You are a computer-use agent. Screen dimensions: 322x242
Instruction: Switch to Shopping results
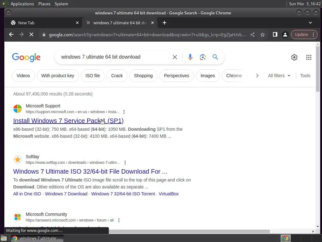pos(143,76)
